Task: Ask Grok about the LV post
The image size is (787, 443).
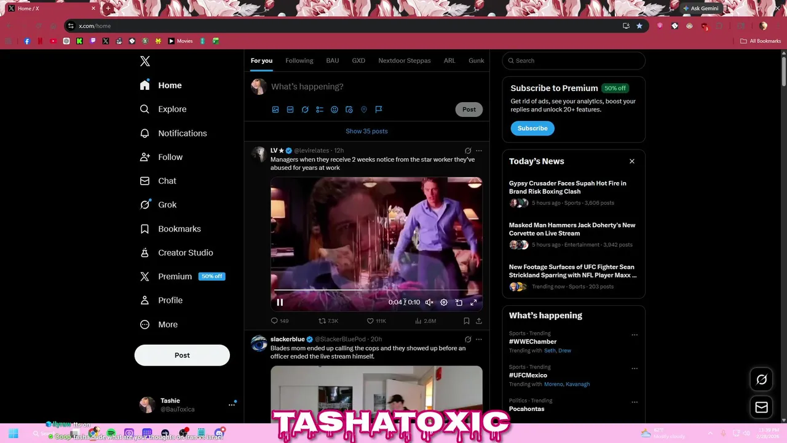Action: pyautogui.click(x=468, y=151)
